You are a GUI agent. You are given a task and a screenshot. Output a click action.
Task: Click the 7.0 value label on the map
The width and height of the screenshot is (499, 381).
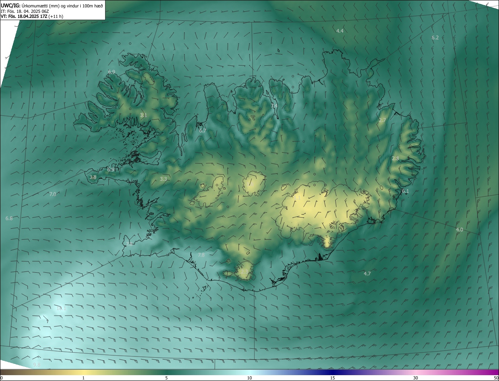53,194
